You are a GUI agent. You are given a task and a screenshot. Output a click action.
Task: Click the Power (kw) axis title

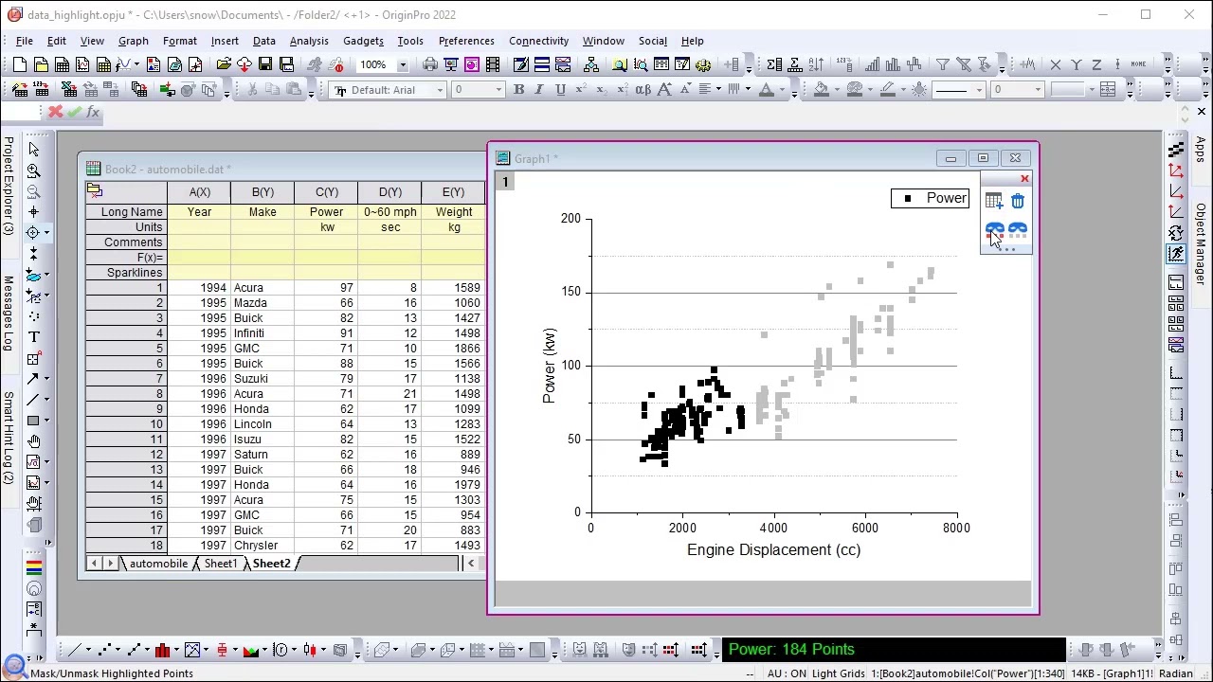click(x=550, y=366)
